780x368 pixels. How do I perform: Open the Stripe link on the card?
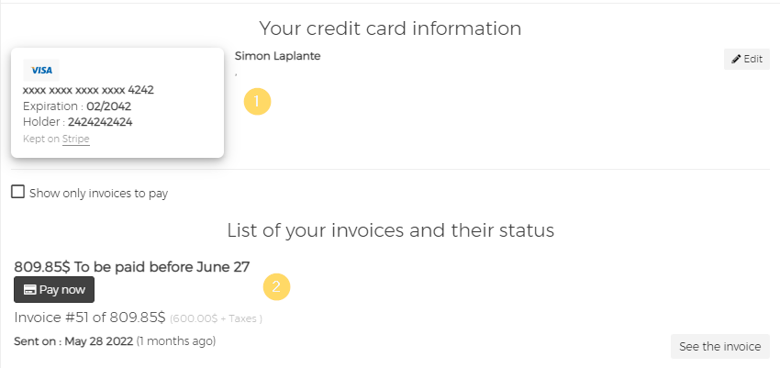[x=76, y=139]
